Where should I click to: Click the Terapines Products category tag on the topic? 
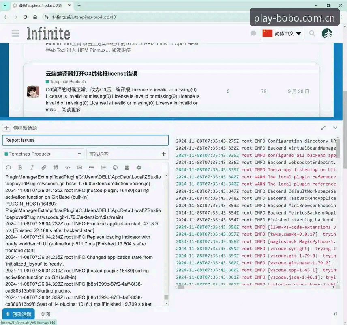click(66, 82)
